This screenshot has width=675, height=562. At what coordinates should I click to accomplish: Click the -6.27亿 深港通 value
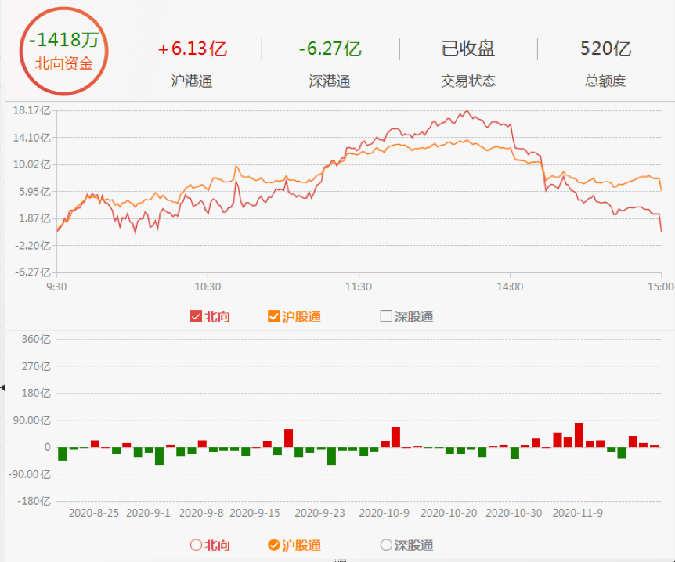pos(330,49)
